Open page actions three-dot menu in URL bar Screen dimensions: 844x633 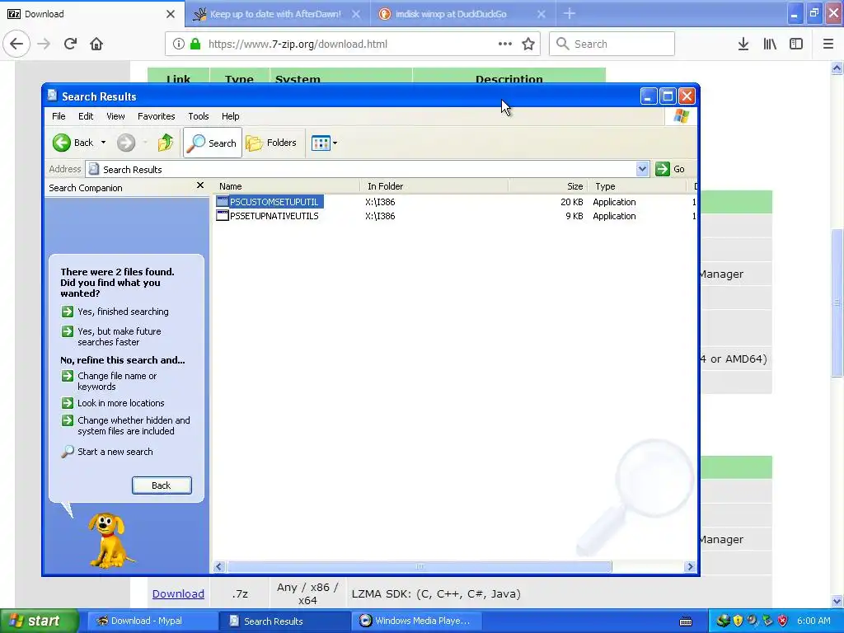tap(505, 45)
